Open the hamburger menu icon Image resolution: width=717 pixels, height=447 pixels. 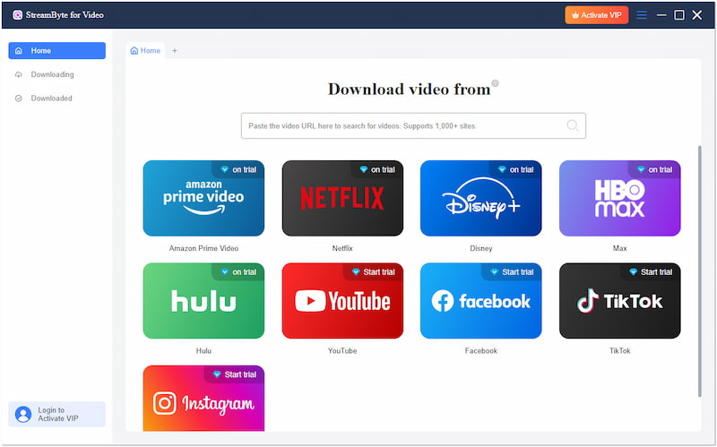tap(642, 15)
